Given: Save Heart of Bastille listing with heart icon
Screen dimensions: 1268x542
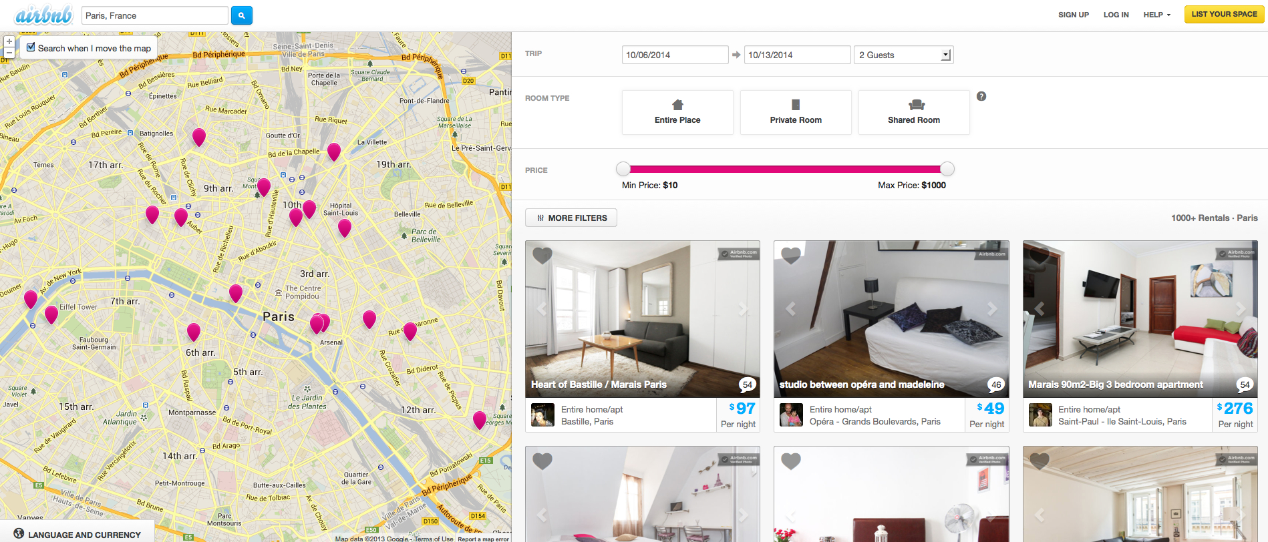Looking at the screenshot, I should [542, 255].
